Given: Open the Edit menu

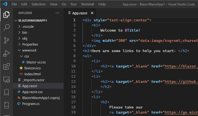Looking at the screenshot, I should click(24, 4).
